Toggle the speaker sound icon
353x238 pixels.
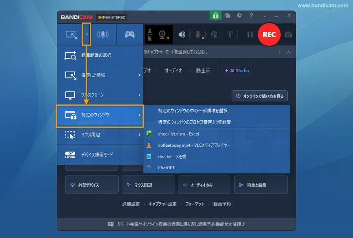click(182, 34)
